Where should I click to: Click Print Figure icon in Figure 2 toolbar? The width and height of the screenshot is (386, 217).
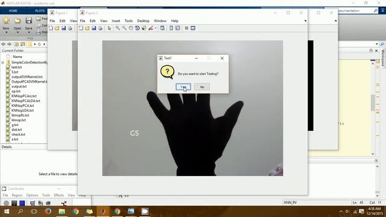point(100,28)
